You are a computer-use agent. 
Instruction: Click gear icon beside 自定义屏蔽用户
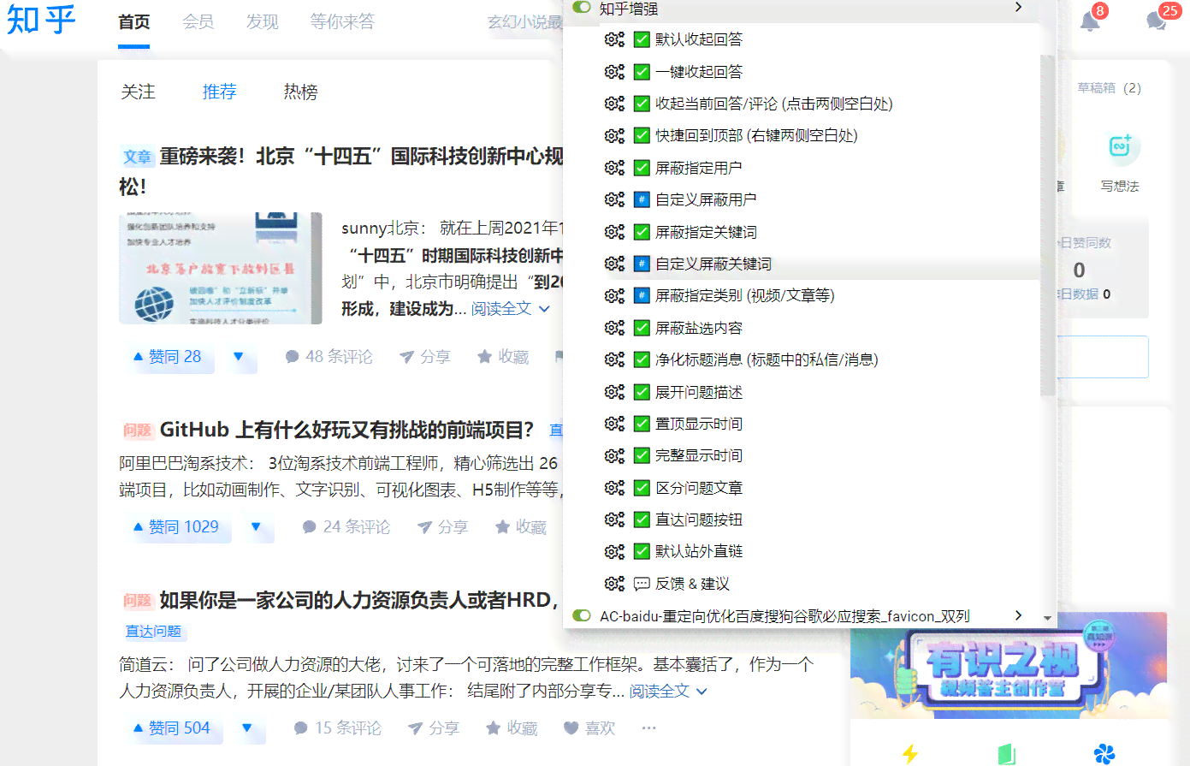click(x=614, y=199)
